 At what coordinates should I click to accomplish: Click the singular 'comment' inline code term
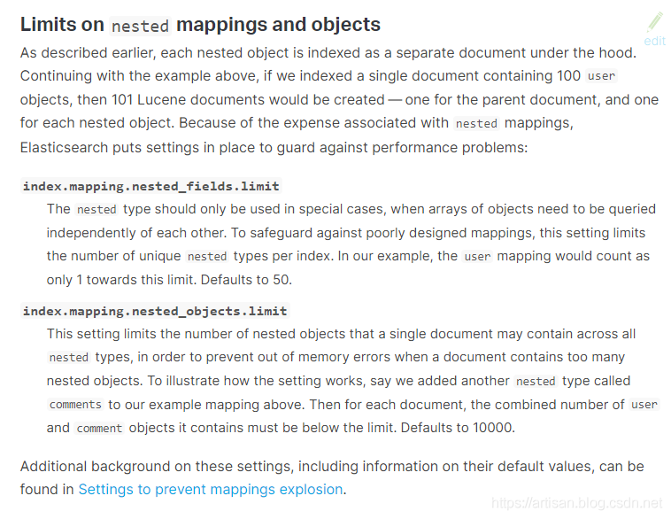point(98,428)
